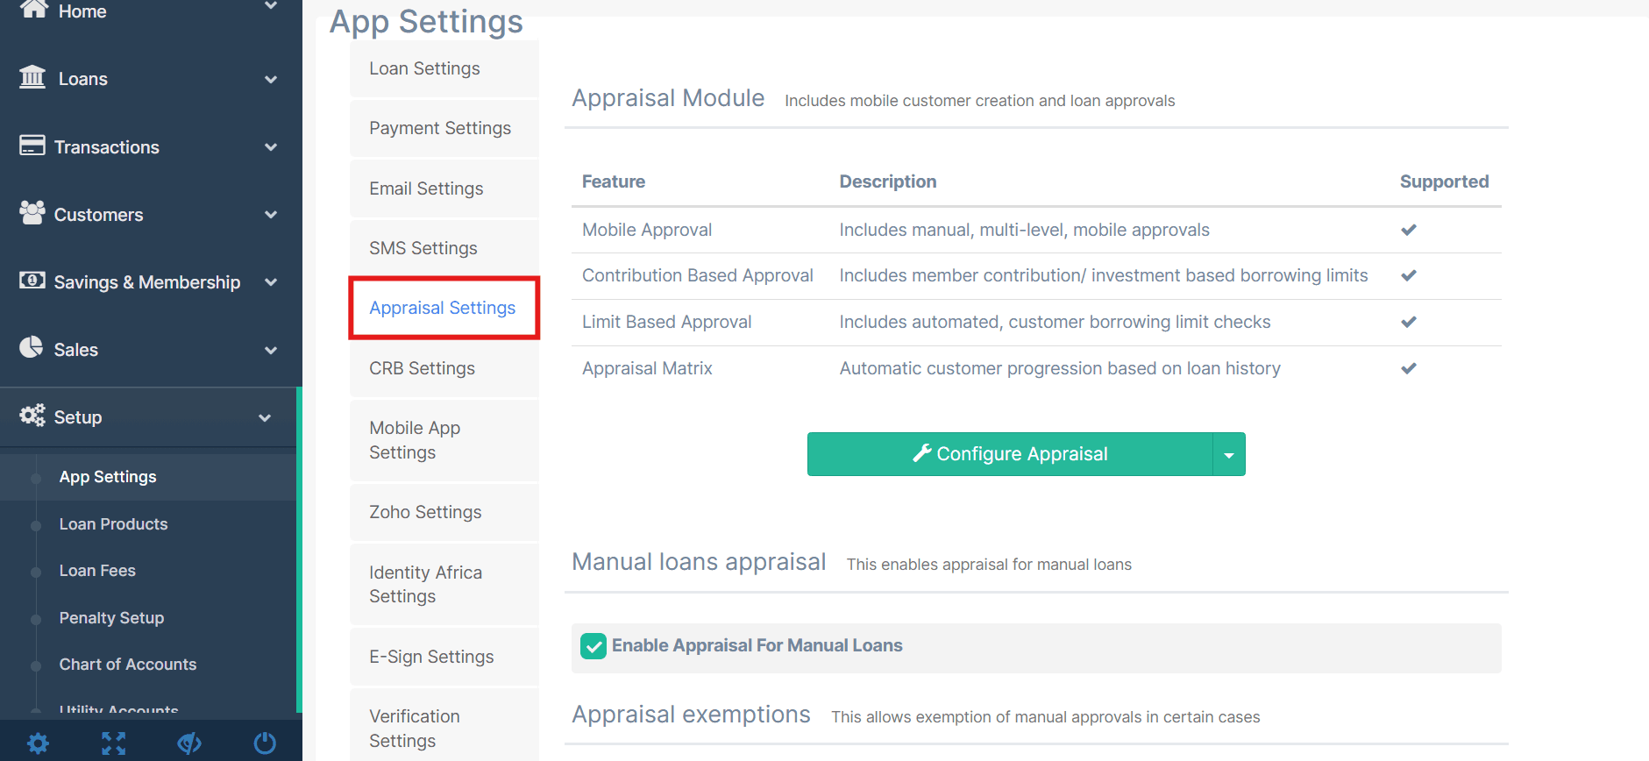1649x761 pixels.
Task: Click the Mobile Approval supported checkmark
Action: [x=1409, y=230]
